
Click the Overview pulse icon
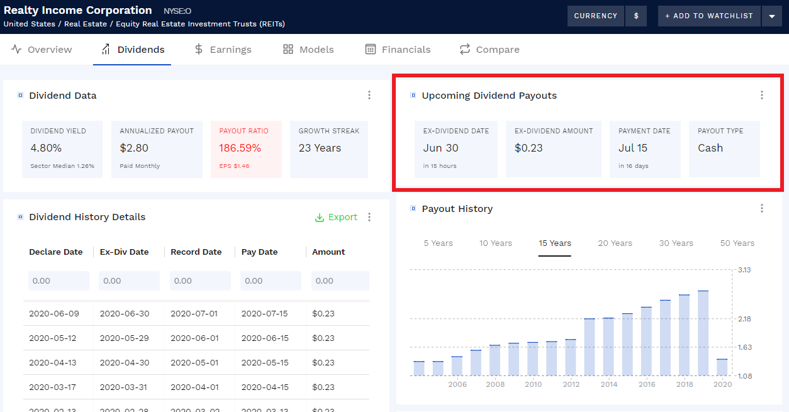pyautogui.click(x=16, y=49)
